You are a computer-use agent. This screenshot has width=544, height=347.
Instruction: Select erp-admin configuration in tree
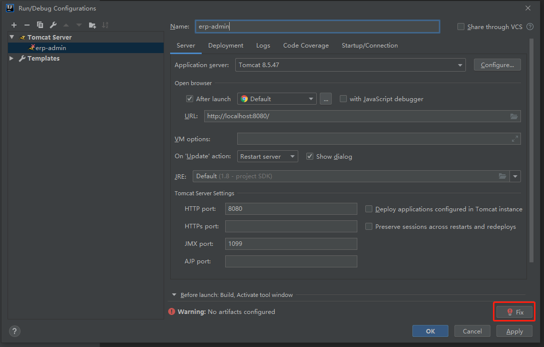86,48
